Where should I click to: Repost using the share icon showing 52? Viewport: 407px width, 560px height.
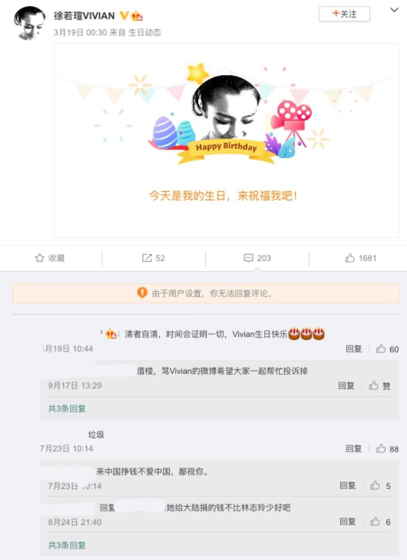[153, 258]
